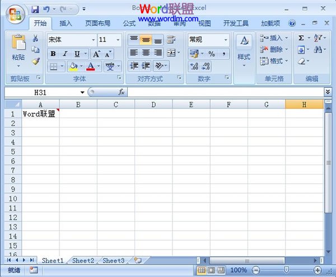Switch to the Sheet2 worksheet tab
The image size is (336, 277).
pyautogui.click(x=83, y=261)
